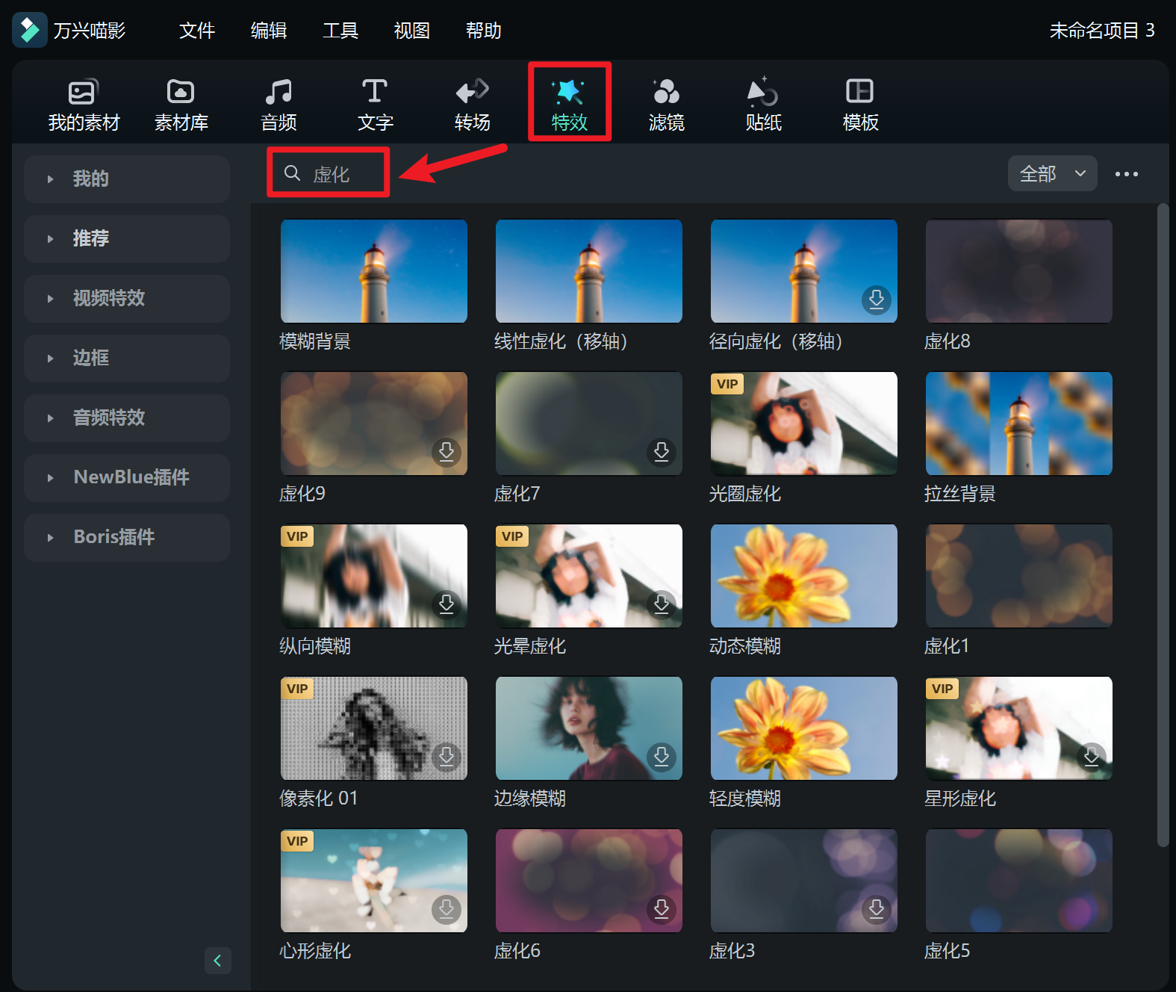Open the 视图 menu
This screenshot has width=1176, height=992.
point(412,31)
